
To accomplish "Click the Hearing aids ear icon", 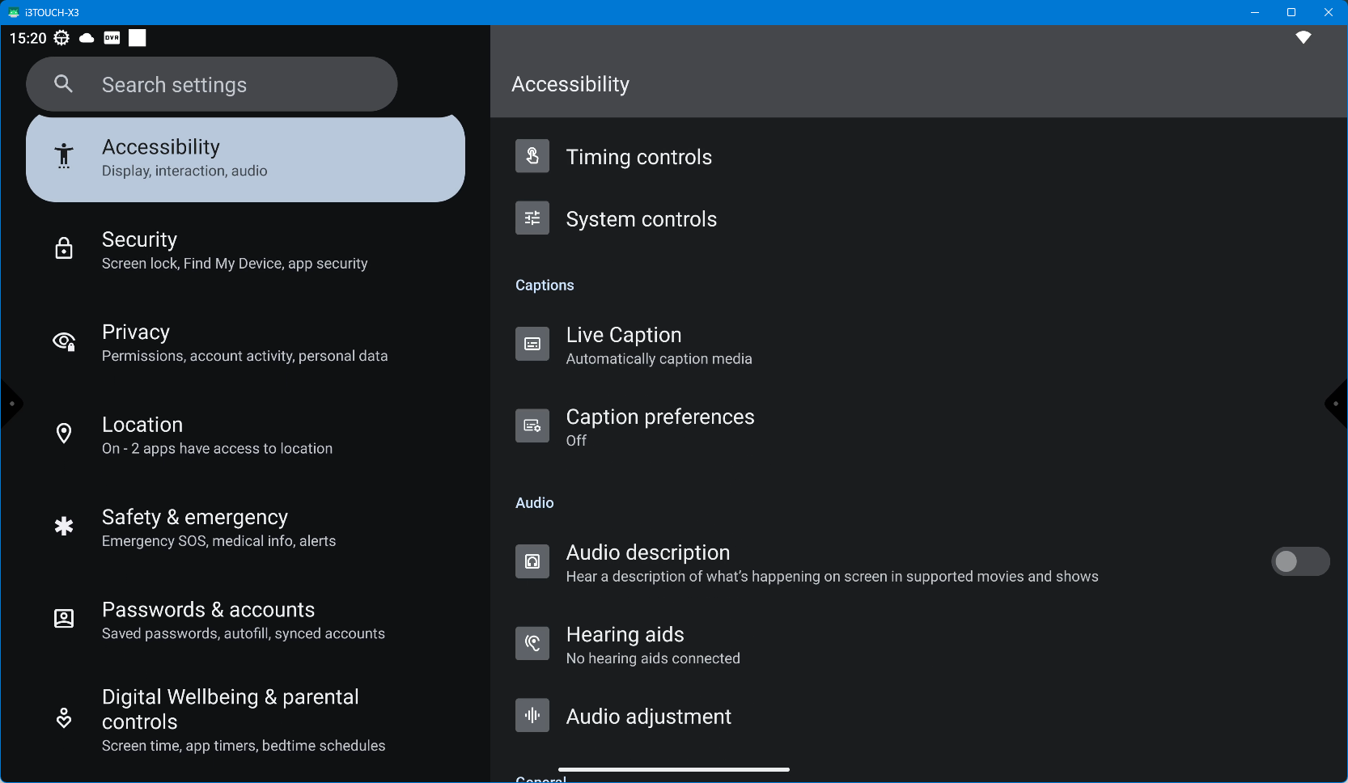I will 532,644.
